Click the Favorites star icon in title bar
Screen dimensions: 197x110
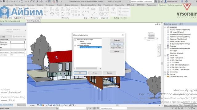pos(162,2)
